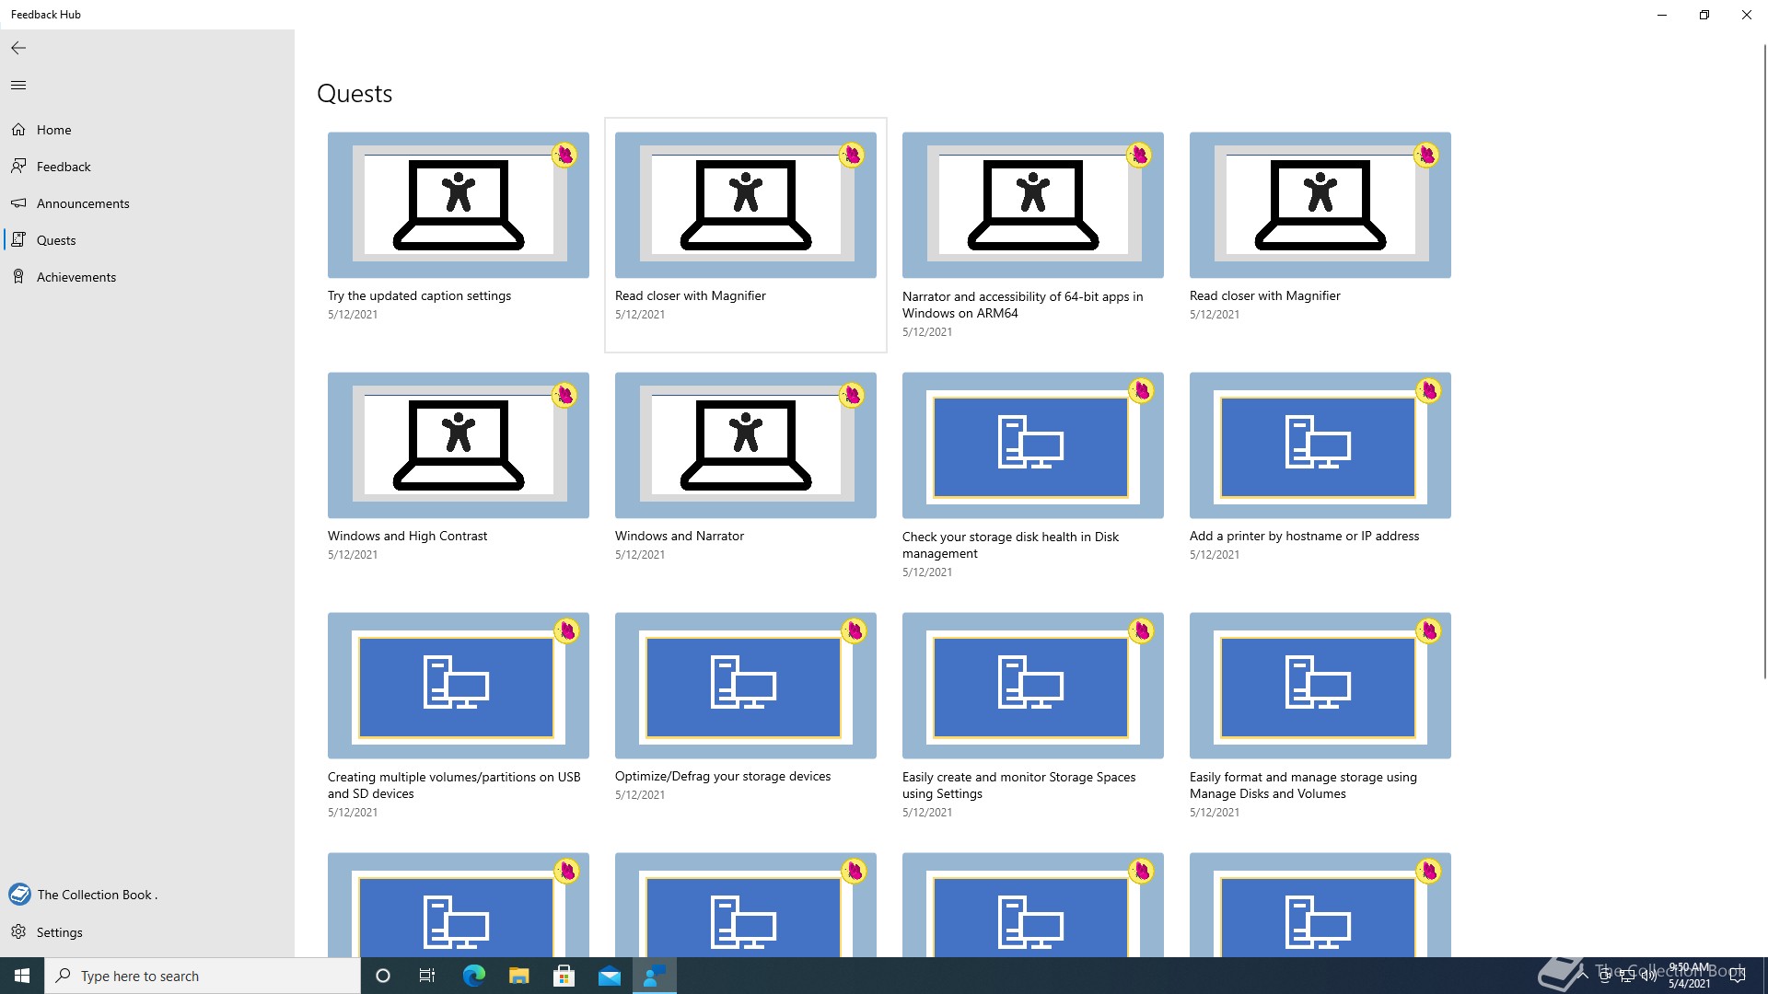
Task: Open Check your storage disk health quest title
Action: (x=1010, y=545)
